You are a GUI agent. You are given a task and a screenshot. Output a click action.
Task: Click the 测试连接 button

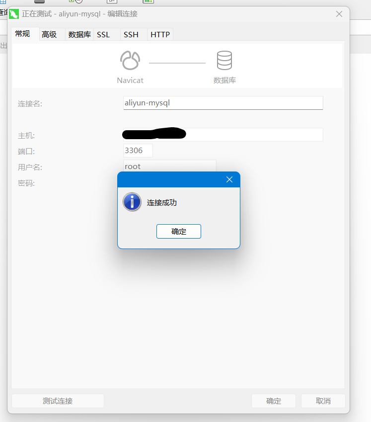pos(58,401)
